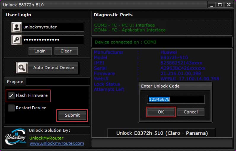Click the Unlock E8372h-510 (Claro - Panama) button
The width and height of the screenshot is (236, 151).
[161, 133]
